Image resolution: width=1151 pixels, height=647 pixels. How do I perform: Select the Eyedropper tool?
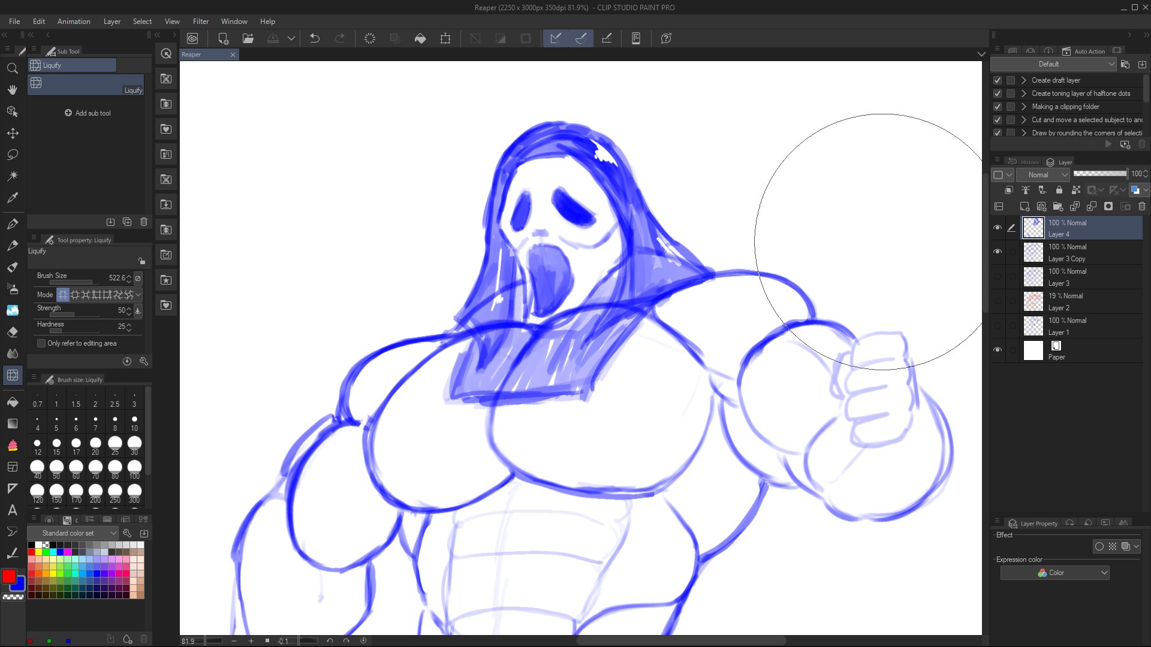click(12, 198)
